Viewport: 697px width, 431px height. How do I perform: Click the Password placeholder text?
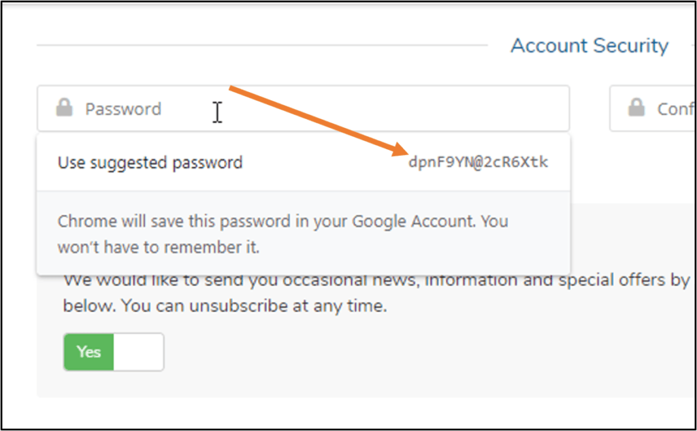123,109
